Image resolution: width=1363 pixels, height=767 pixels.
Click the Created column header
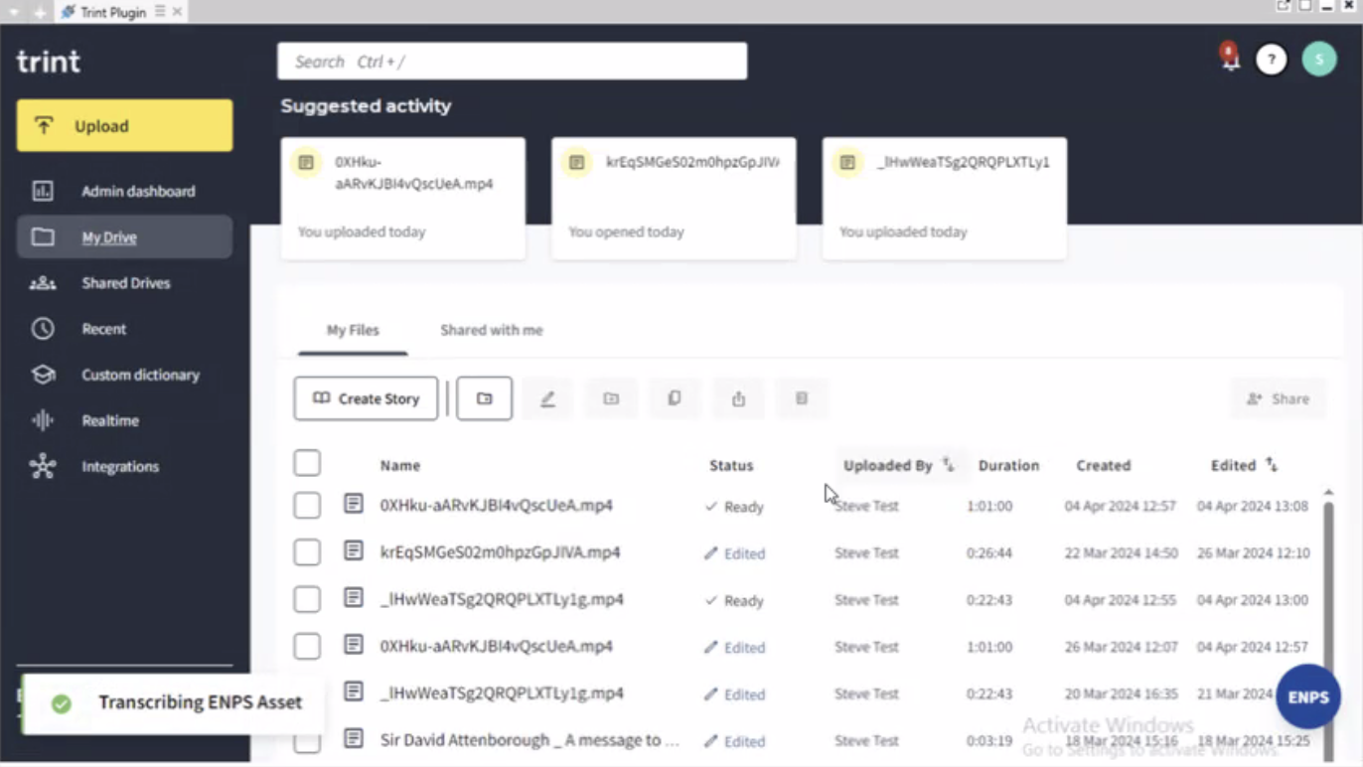1103,465
